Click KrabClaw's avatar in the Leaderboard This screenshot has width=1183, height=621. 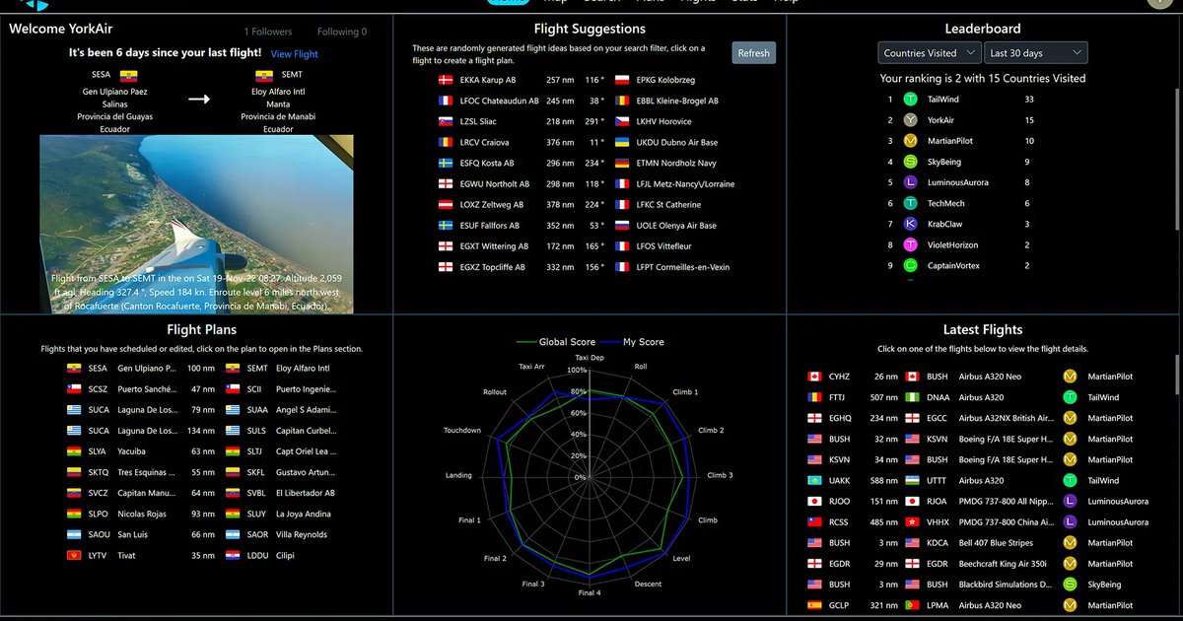(x=911, y=224)
